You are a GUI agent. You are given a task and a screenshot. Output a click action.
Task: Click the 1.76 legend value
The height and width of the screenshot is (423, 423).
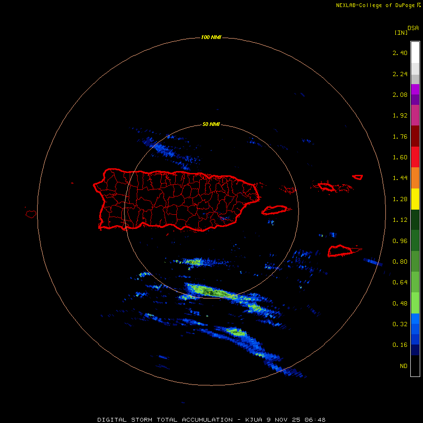tap(400, 136)
